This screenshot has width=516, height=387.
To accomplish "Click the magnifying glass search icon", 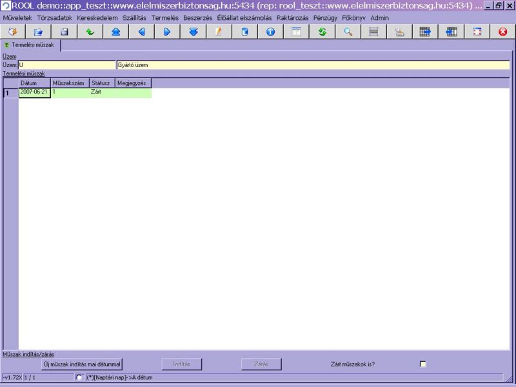I will [x=348, y=32].
